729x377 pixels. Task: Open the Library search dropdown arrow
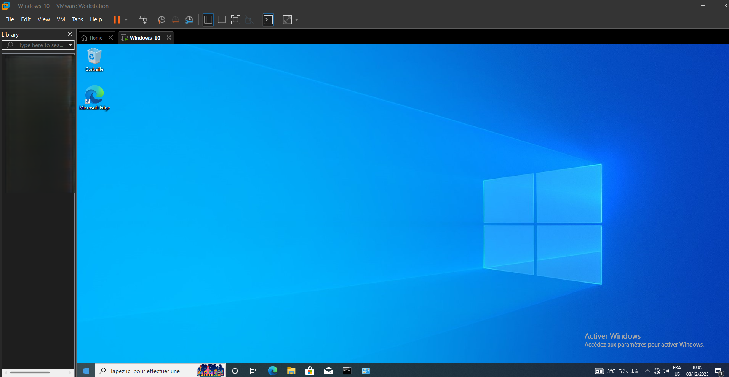[70, 45]
